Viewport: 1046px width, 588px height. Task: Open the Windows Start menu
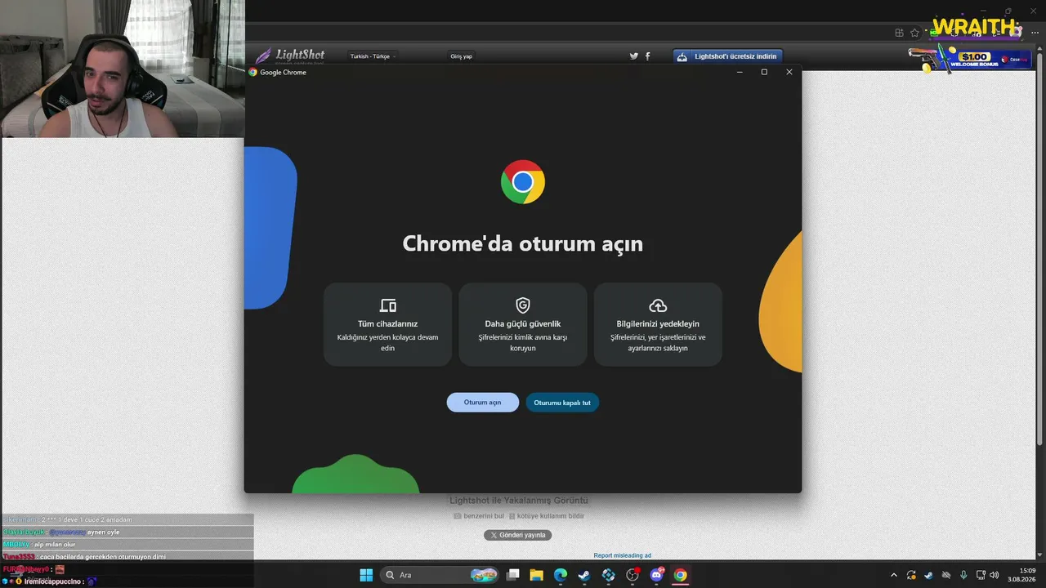pos(366,575)
